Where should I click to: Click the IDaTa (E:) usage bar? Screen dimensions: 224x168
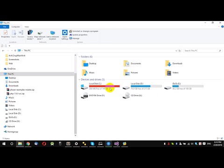188,86
